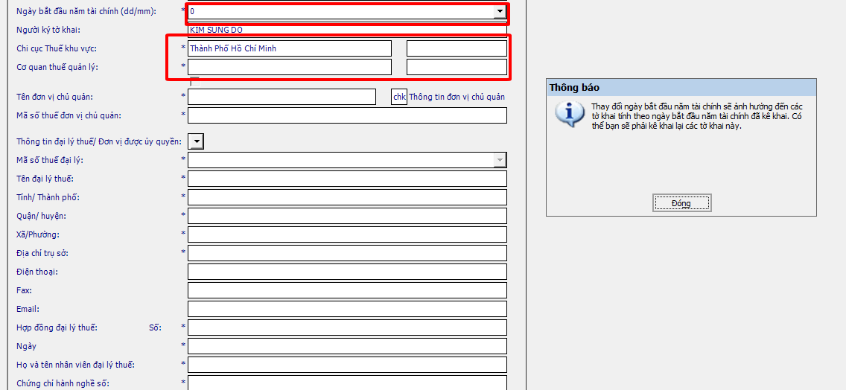This screenshot has height=390, width=846.
Task: Open the fiscal year start date dropdown
Action: coord(500,12)
